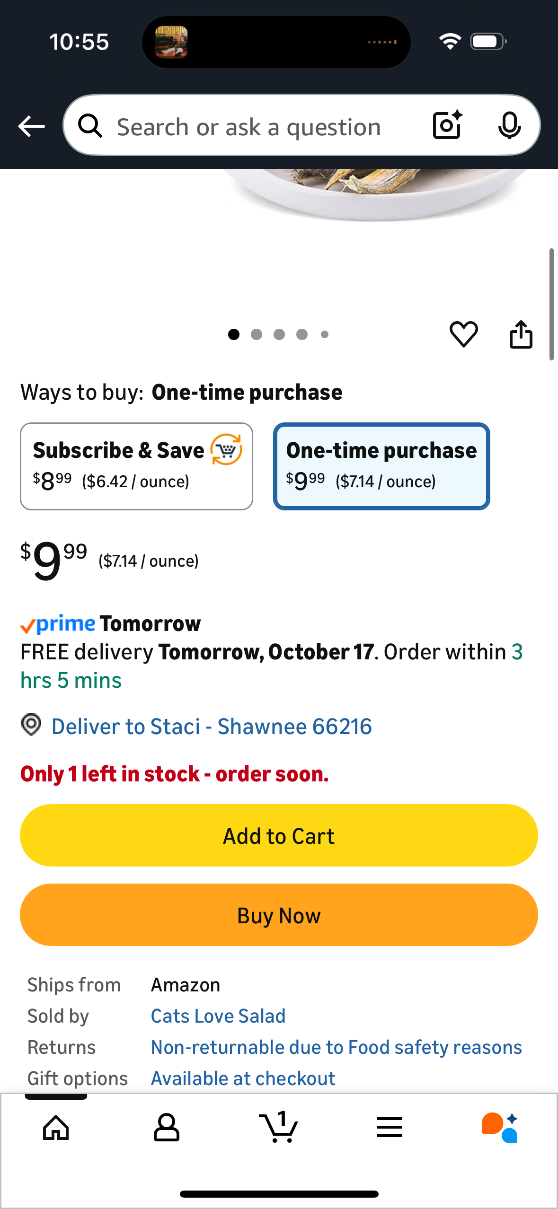This screenshot has width=558, height=1209.
Task: Change delivery address to Staci - Shawnee
Action: click(211, 727)
